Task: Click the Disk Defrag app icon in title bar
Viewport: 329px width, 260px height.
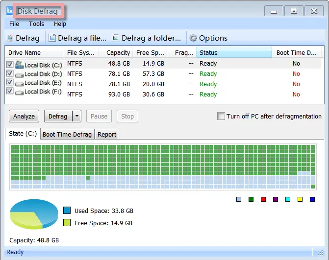Action: pos(9,11)
